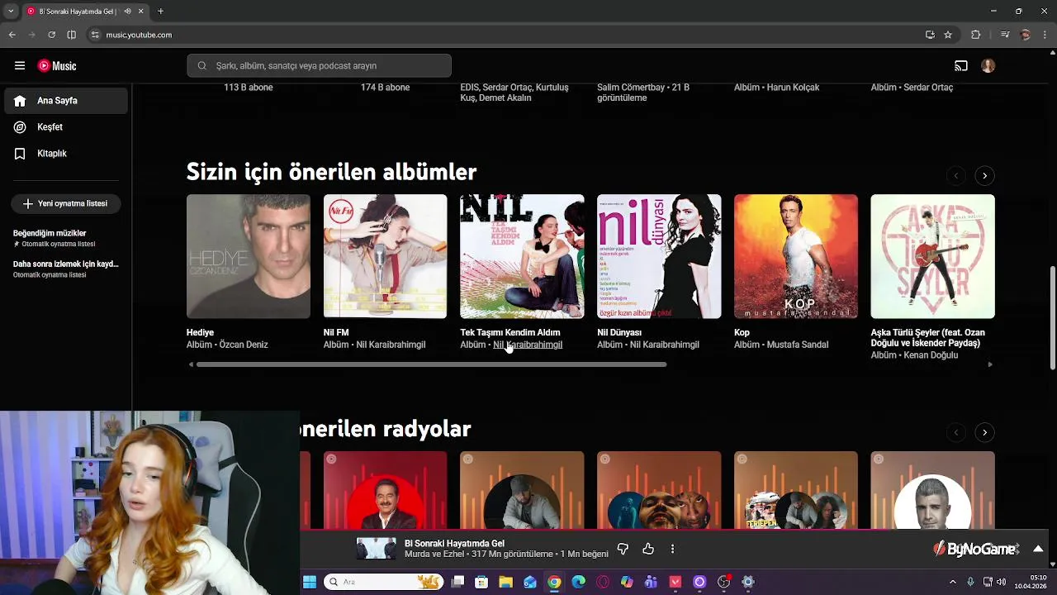The height and width of the screenshot is (595, 1057).
Task: Open Mustafa Sandal artist link
Action: pyautogui.click(x=798, y=345)
